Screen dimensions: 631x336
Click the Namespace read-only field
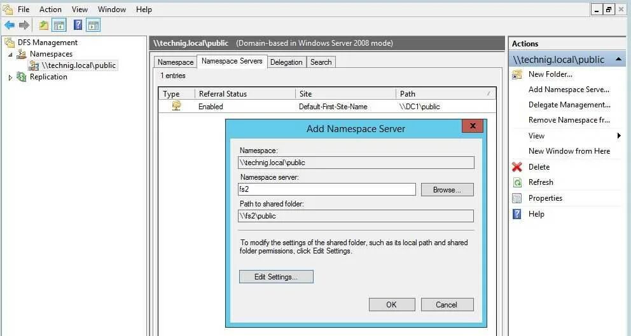[356, 163]
